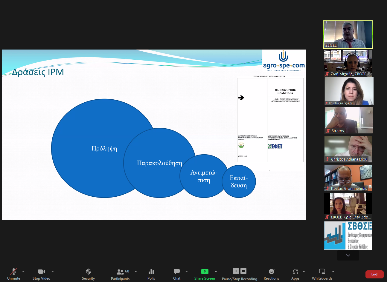Expand options arrow next to Participants

tap(136, 272)
